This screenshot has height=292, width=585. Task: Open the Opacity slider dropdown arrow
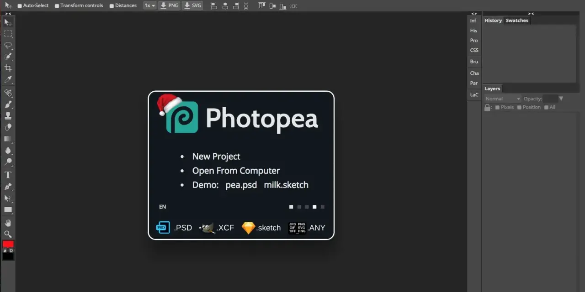(561, 99)
